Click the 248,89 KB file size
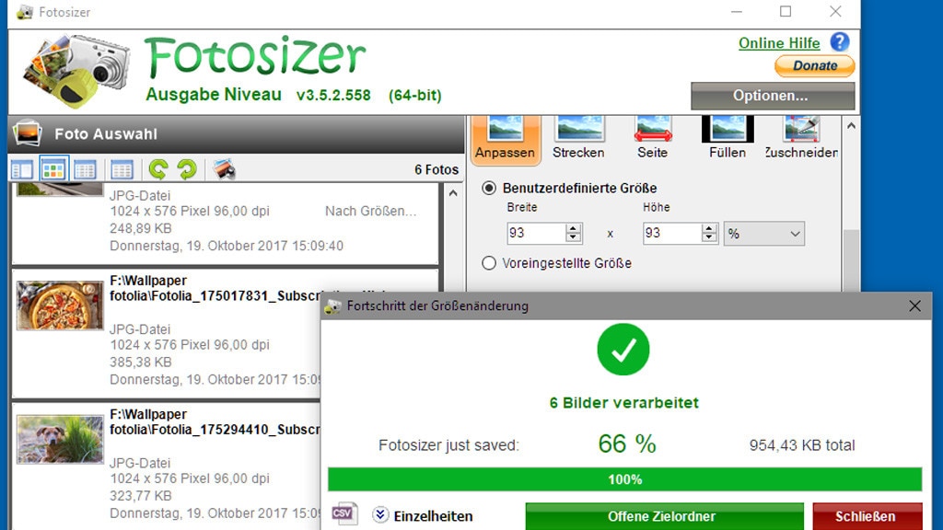Viewport: 943px width, 530px height. [141, 228]
